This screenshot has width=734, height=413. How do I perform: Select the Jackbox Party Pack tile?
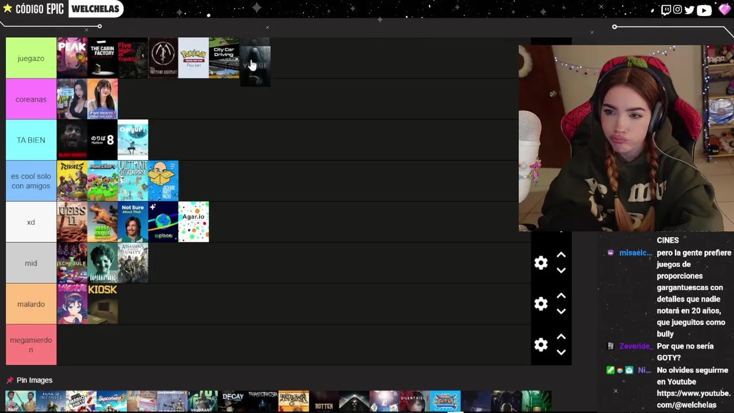tap(163, 181)
